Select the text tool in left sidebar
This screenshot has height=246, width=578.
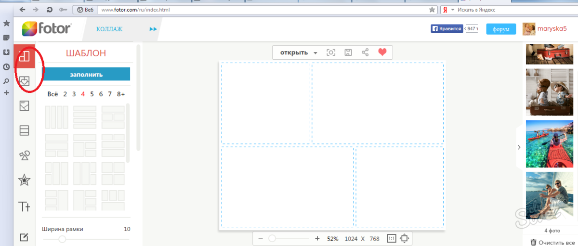coord(24,207)
